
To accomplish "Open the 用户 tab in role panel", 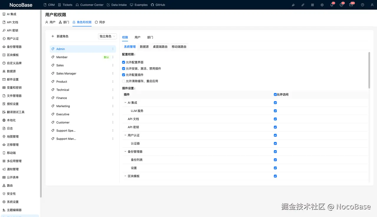I will (138, 37).
